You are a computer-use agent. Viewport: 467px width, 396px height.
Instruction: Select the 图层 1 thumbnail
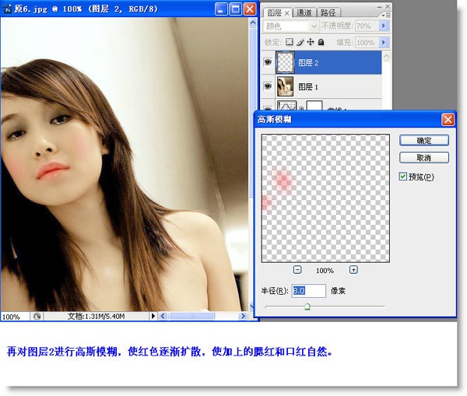[285, 86]
